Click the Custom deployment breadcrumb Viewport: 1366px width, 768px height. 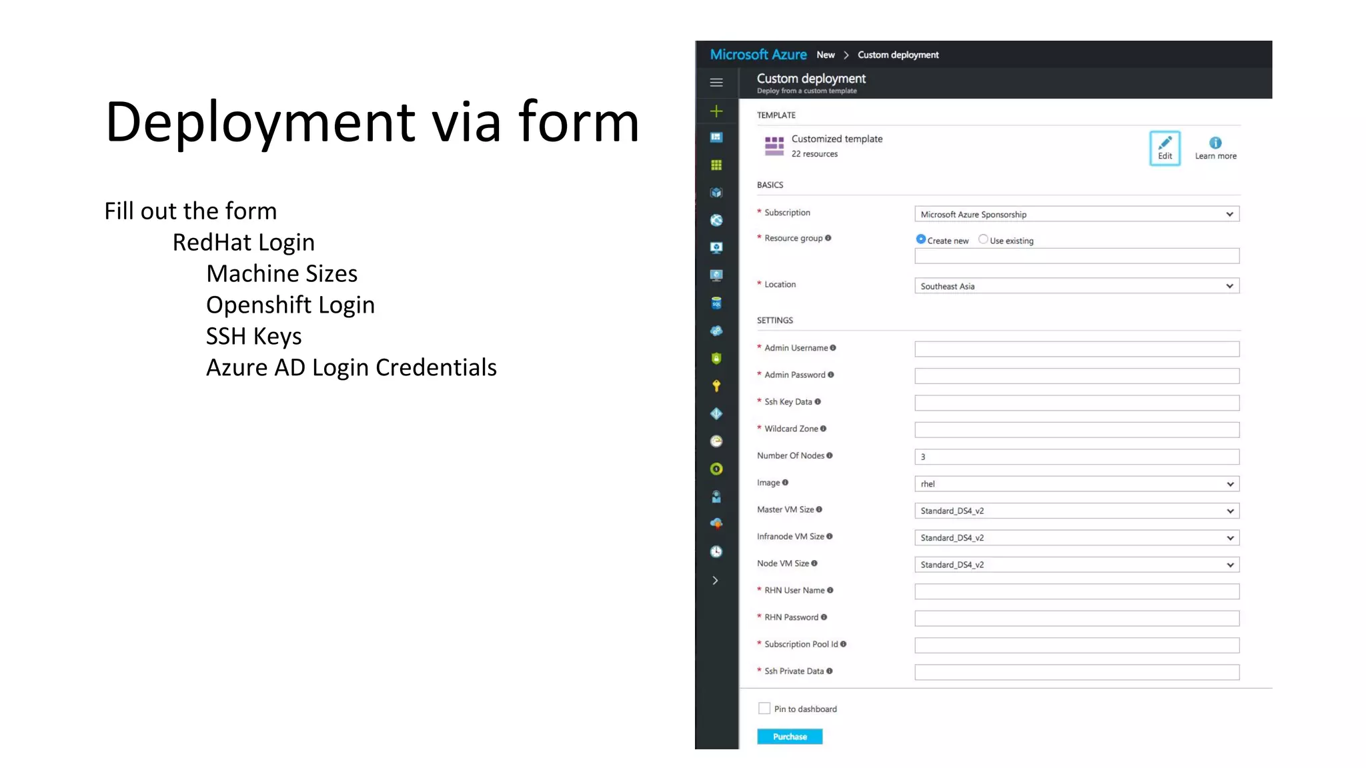898,55
